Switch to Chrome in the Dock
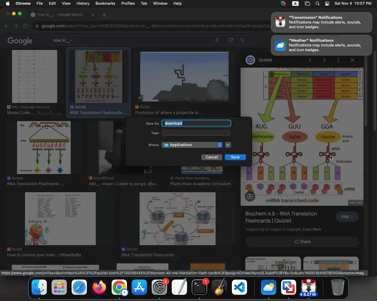The width and height of the screenshot is (377, 301). [x=119, y=287]
